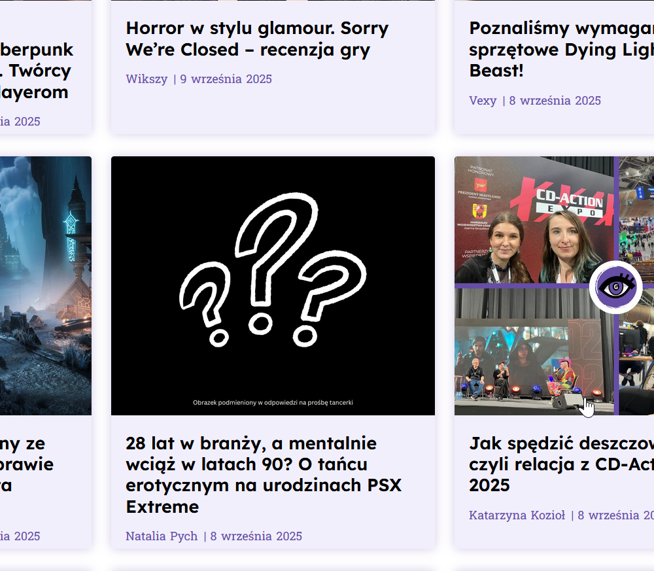Click author link Vexy

[x=483, y=101]
